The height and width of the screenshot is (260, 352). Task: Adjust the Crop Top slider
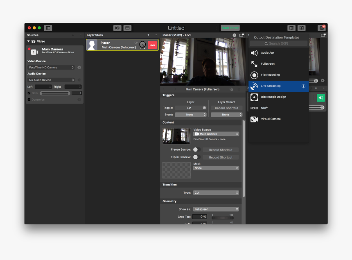pos(223,218)
